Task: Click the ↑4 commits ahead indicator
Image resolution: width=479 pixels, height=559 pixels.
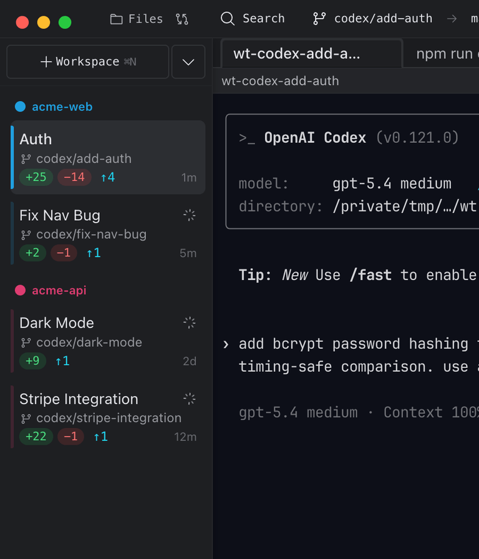Action: [x=108, y=177]
